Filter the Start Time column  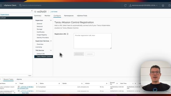[135, 83]
